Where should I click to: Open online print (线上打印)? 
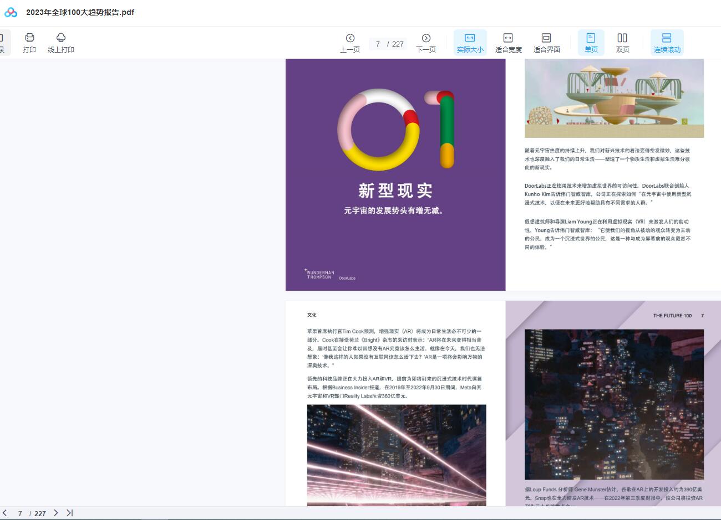(x=61, y=42)
